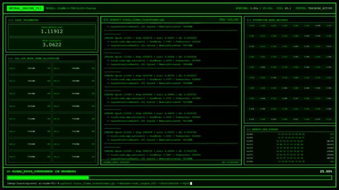The image size is (339, 190).
Task: Expand the GPU_NODE_VRAM_ALLOCATION panel [+] marker
Action: (11, 59)
